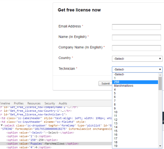Pick option 15 from the list
Image resolution: width=164 pixels, height=149 pixels.
(135, 131)
